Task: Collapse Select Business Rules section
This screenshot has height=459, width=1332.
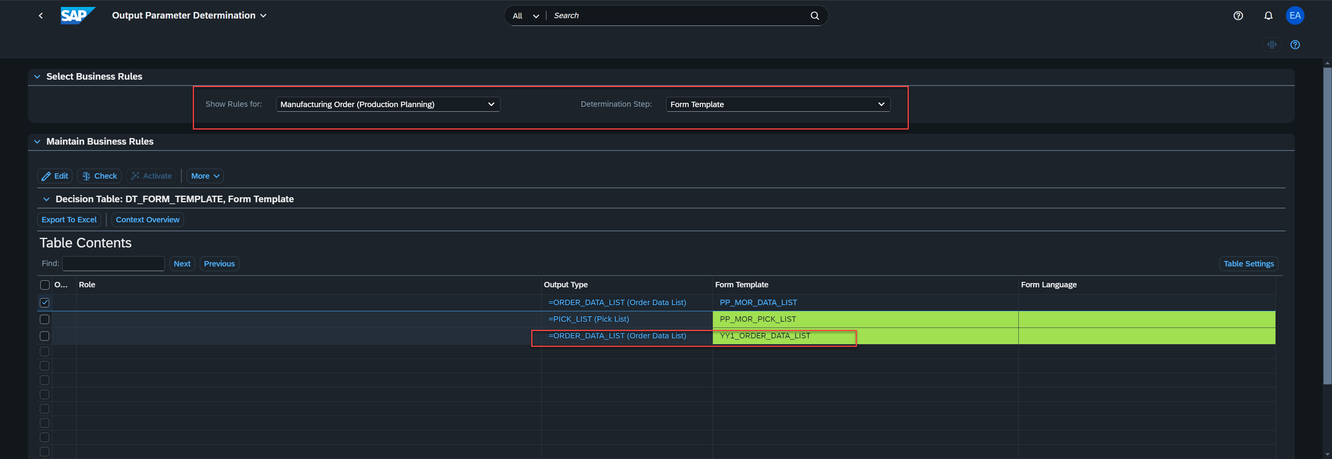Action: tap(37, 77)
